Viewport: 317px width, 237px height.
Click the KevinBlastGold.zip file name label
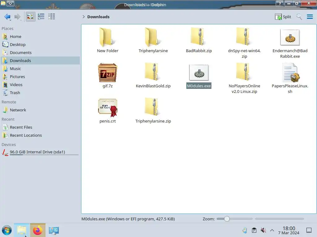(x=153, y=86)
